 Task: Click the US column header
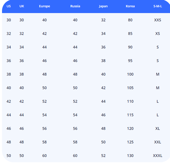click(9, 6)
